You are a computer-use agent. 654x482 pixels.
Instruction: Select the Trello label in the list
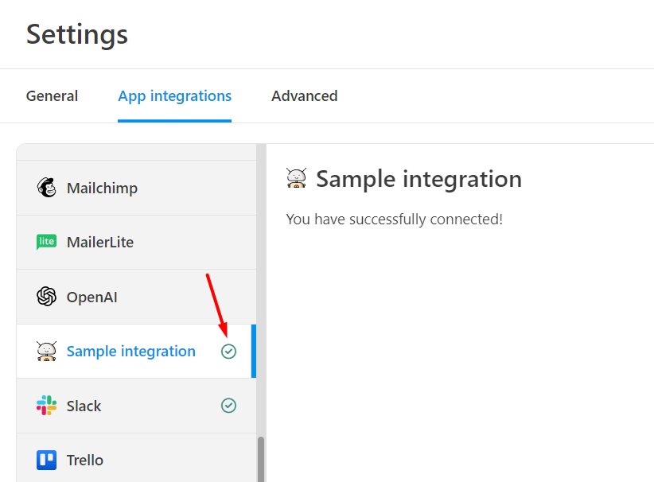point(85,461)
